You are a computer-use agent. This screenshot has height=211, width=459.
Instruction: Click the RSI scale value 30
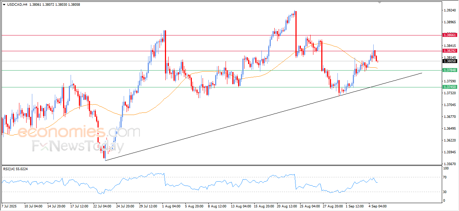coord(445,192)
